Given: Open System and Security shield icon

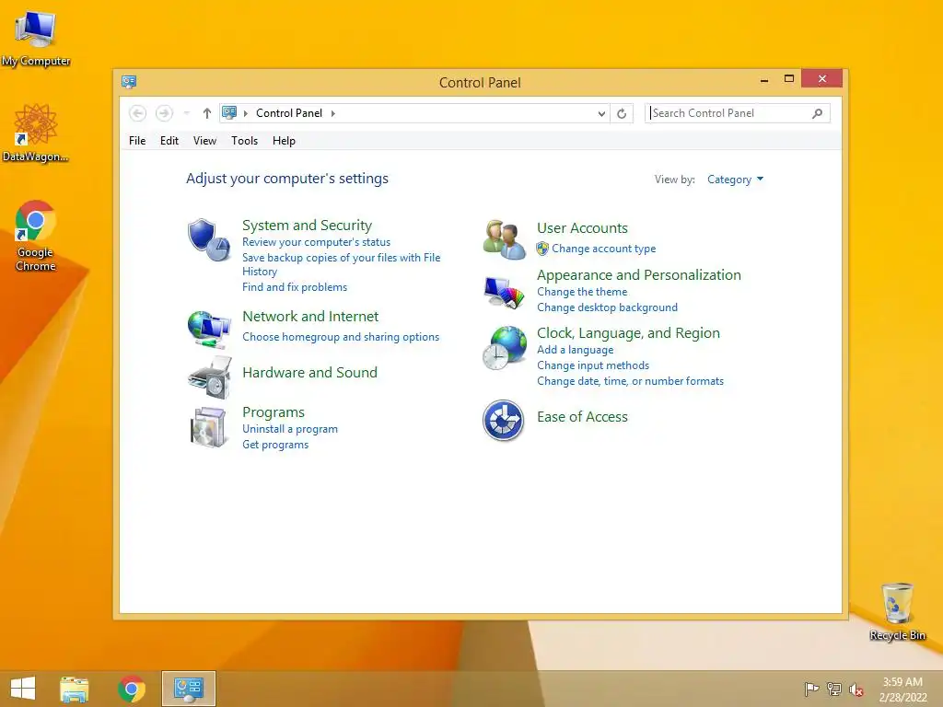Looking at the screenshot, I should tap(208, 239).
